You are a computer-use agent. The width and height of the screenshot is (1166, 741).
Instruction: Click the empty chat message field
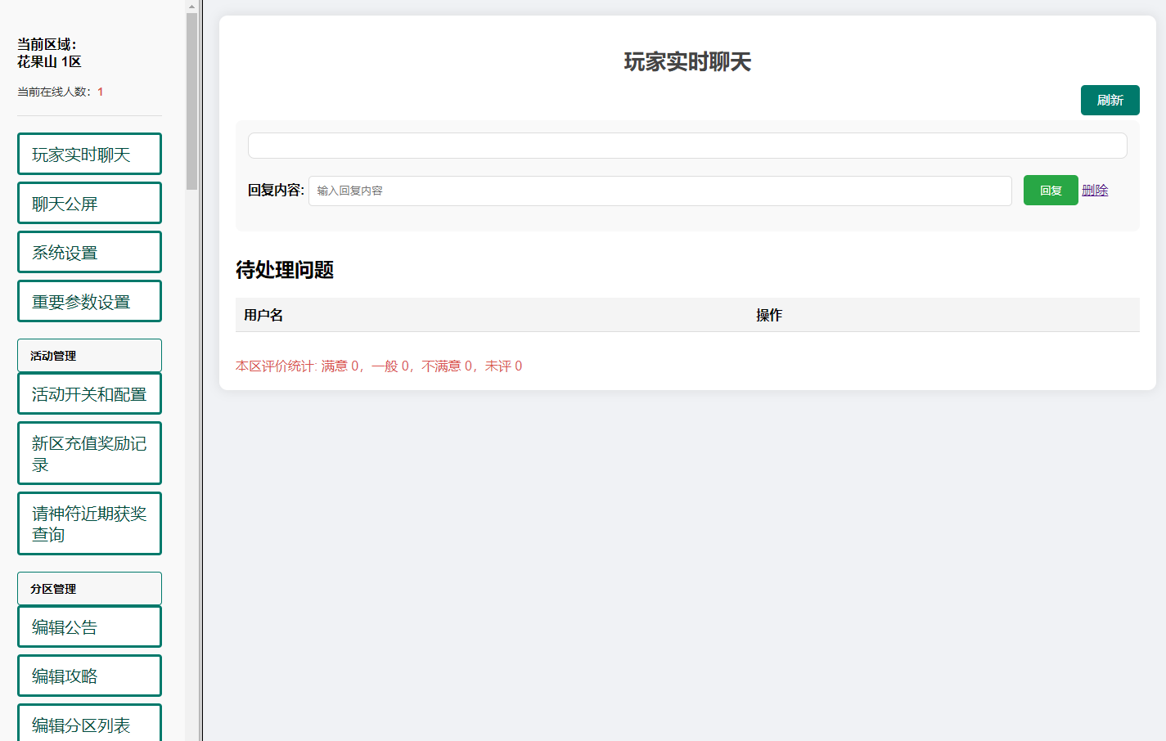point(687,145)
